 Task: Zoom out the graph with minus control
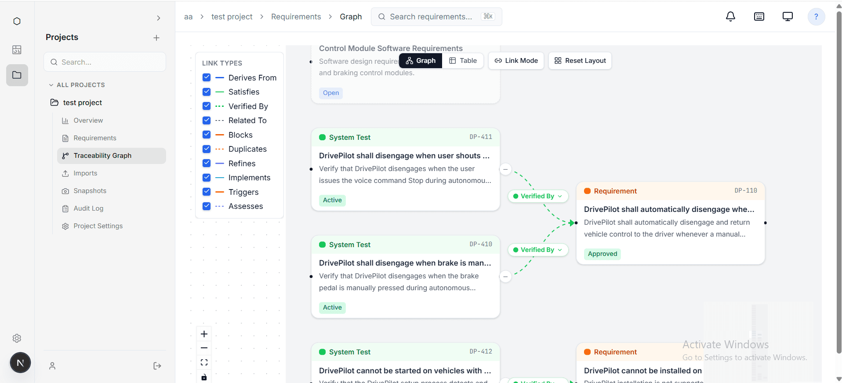pos(204,348)
